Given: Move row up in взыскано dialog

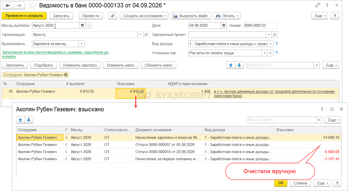Looking at the screenshot, I should click(20, 120).
